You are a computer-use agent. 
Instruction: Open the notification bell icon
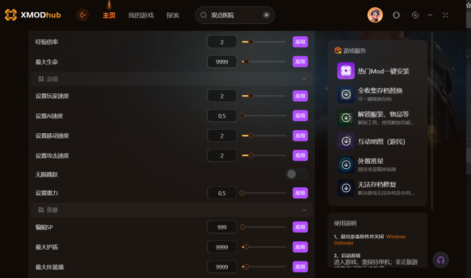(396, 15)
